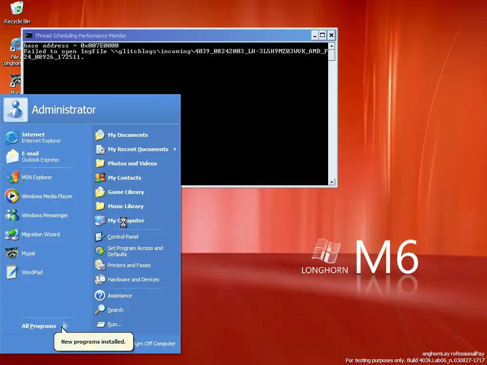Open the Control Panel icon
Viewport: 487px width, 365px height.
click(x=100, y=237)
